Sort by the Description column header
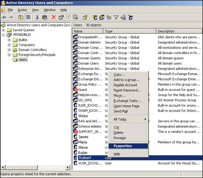The width and height of the screenshot is (203, 178). 179,31
